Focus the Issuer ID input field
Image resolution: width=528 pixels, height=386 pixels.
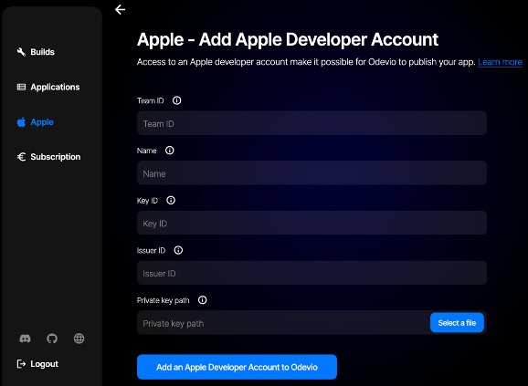pyautogui.click(x=312, y=273)
